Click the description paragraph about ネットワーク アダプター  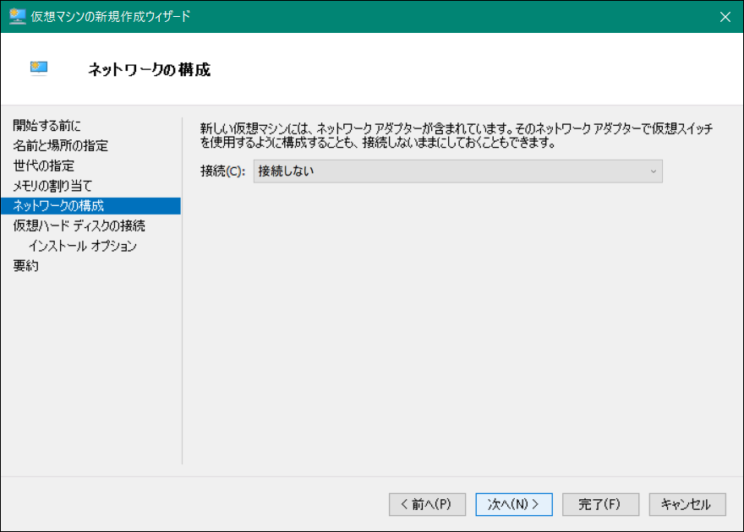click(457, 135)
